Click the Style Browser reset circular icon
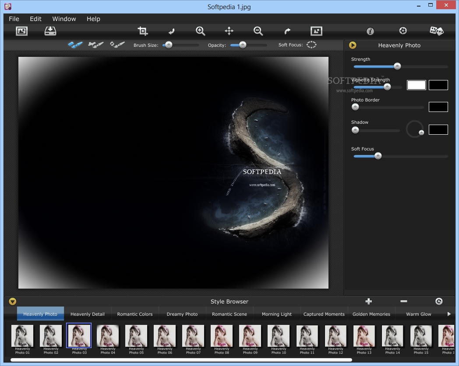459x366 pixels. pos(439,301)
